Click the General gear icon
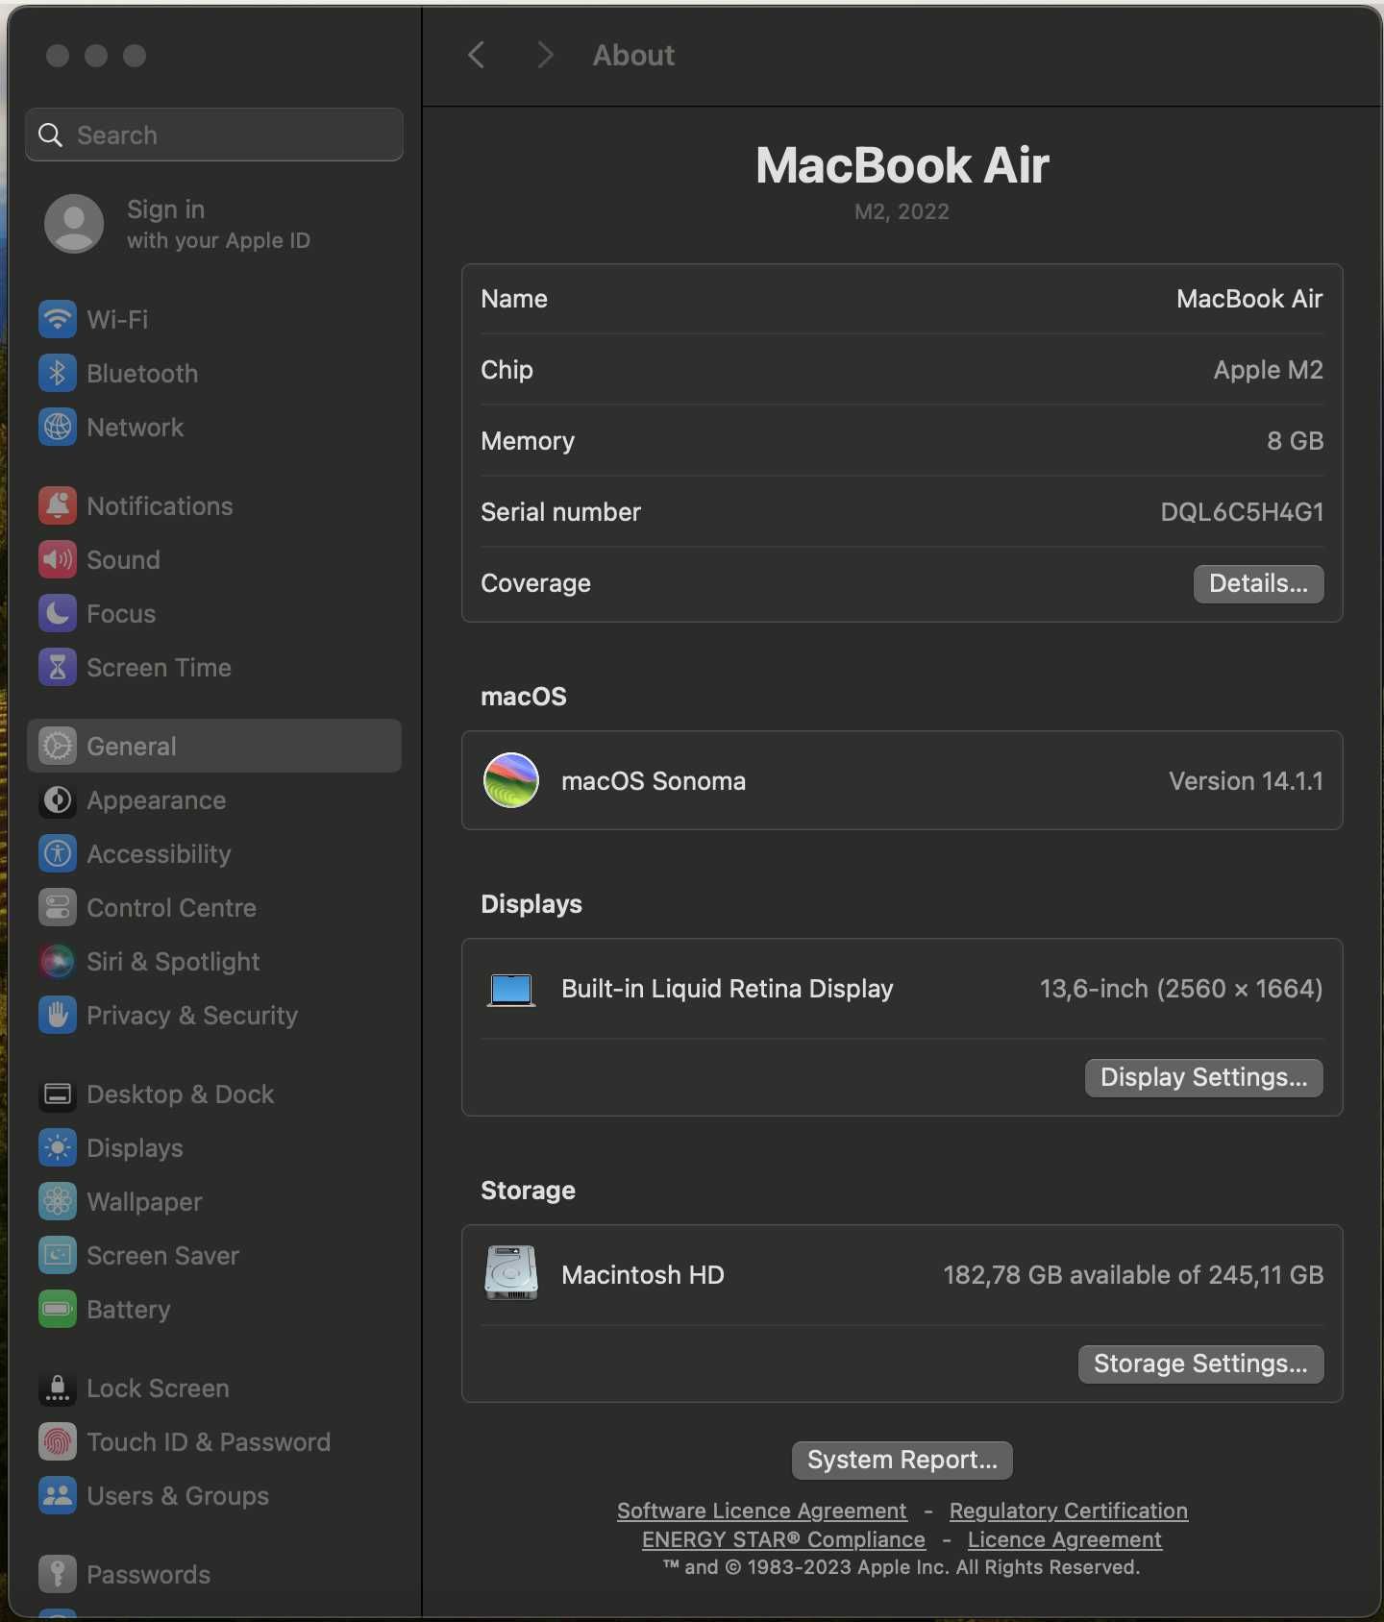This screenshot has width=1384, height=1622. (58, 746)
